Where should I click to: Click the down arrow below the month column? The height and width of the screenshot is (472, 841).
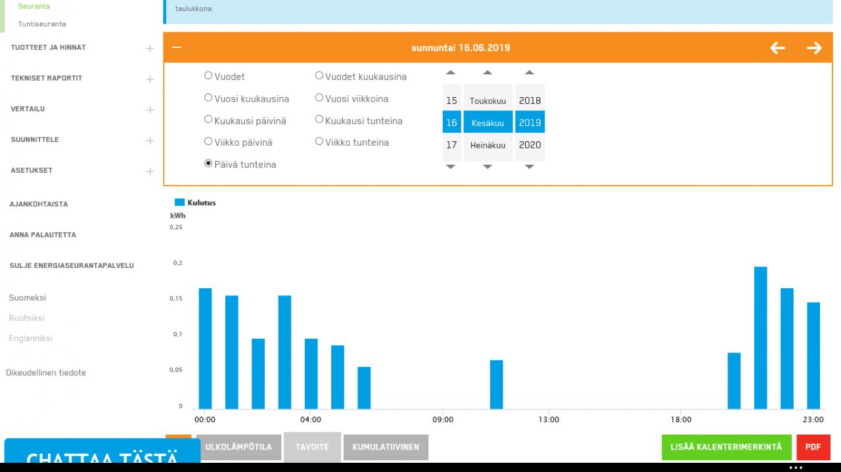click(x=488, y=167)
